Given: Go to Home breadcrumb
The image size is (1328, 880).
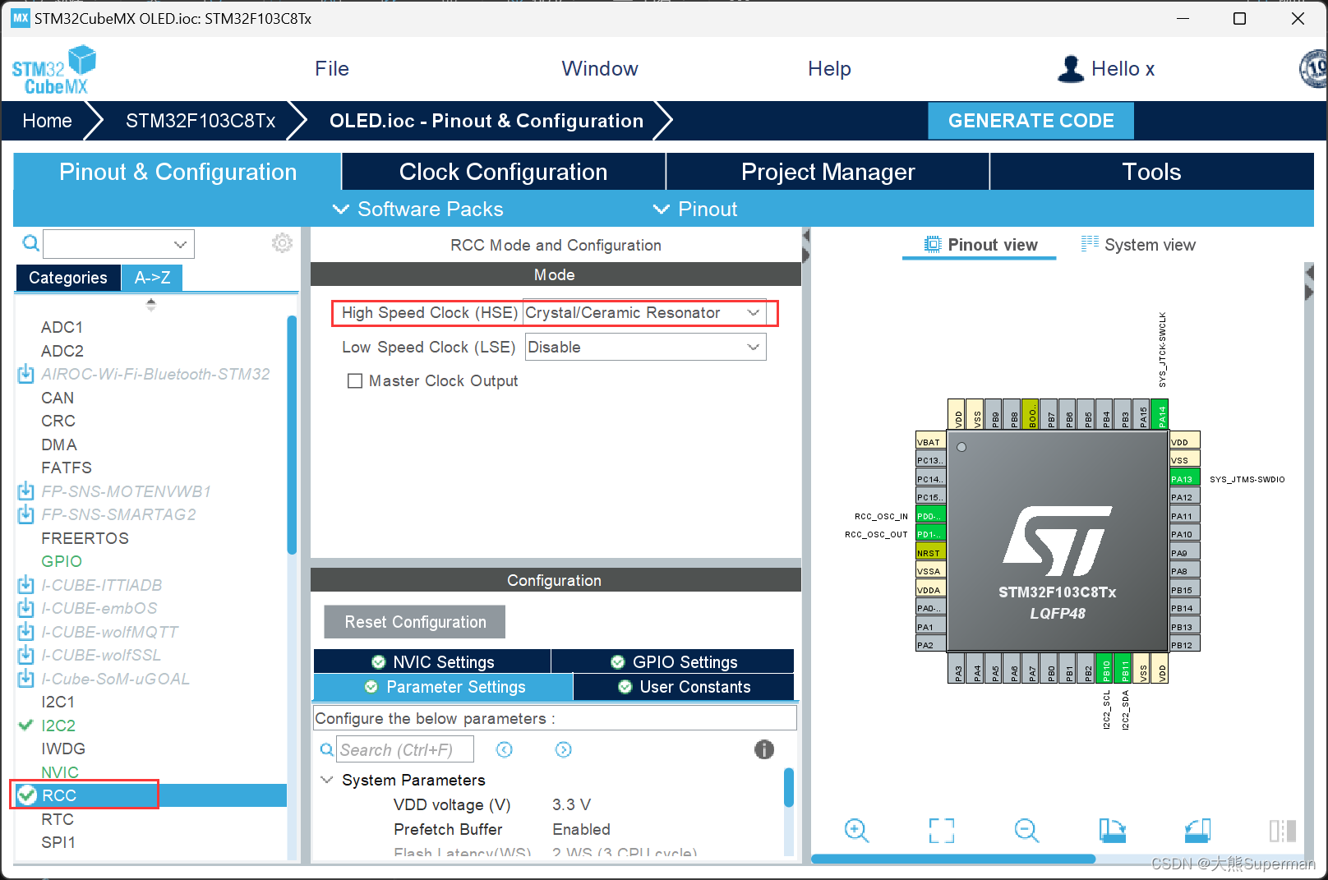Looking at the screenshot, I should click(47, 121).
